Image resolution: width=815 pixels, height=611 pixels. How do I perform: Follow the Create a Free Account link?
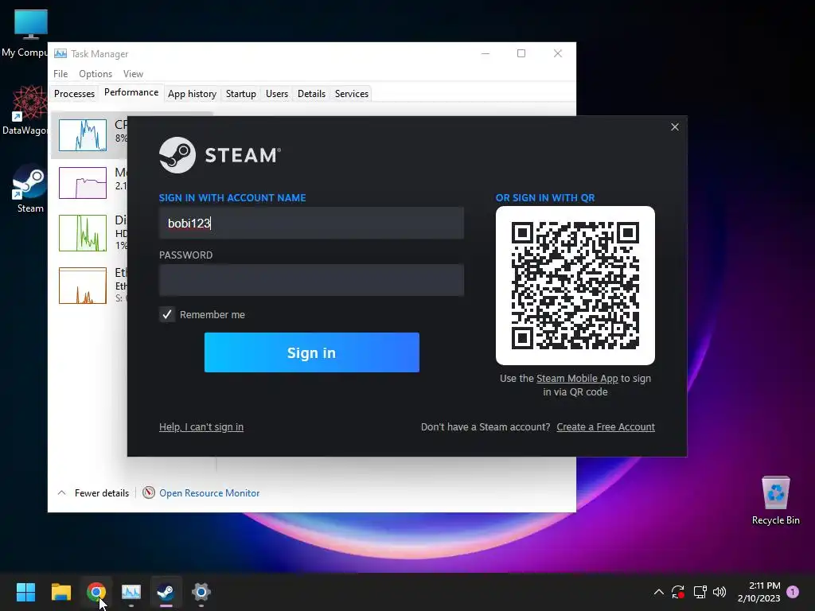click(606, 427)
